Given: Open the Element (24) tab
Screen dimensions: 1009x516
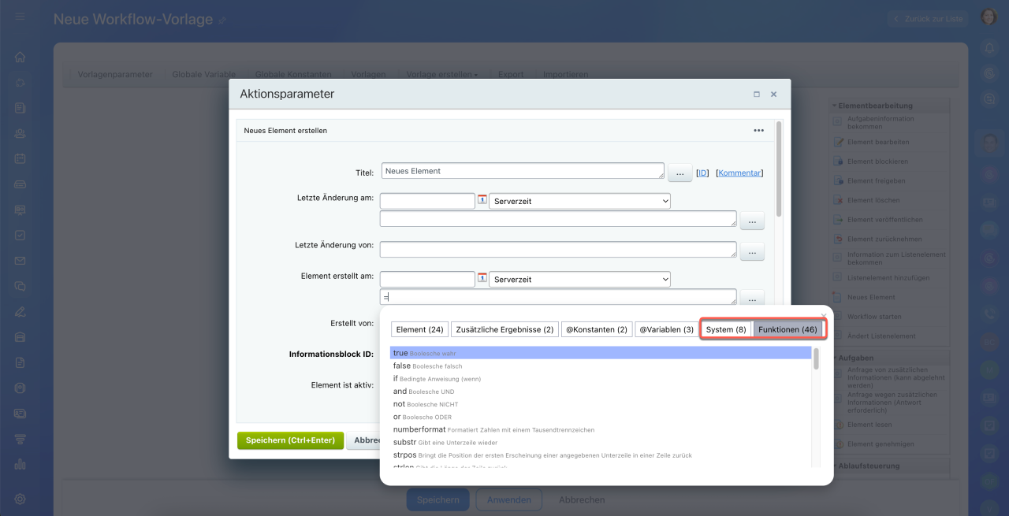Looking at the screenshot, I should pos(419,329).
